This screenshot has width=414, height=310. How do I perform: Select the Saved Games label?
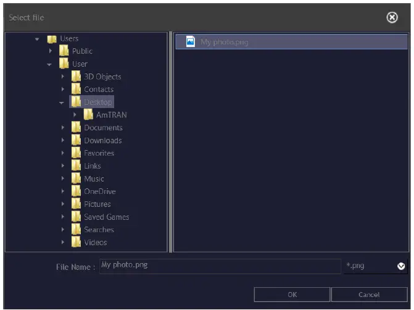click(107, 217)
